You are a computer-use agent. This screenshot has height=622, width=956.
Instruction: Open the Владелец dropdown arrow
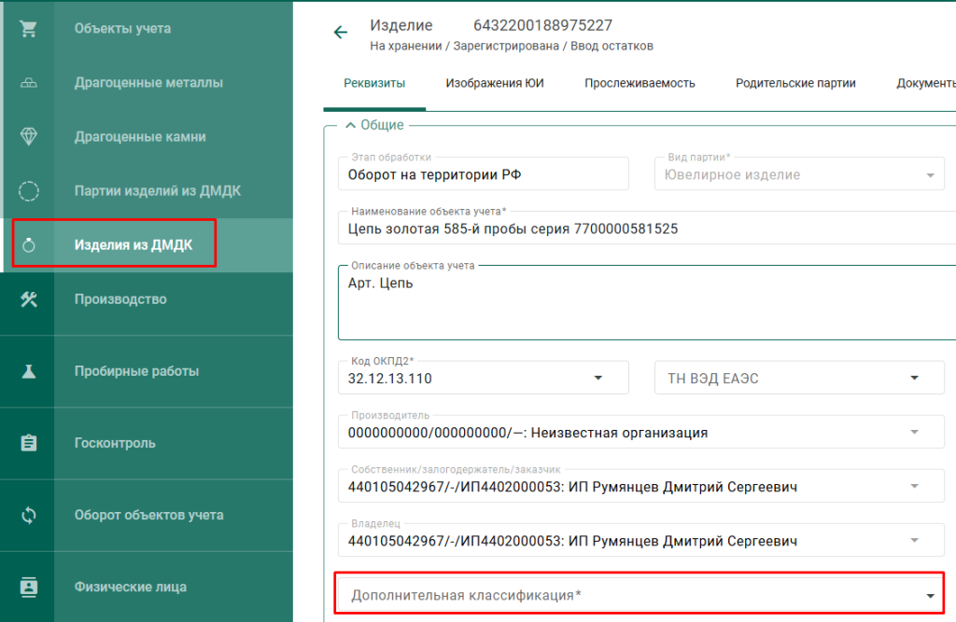[x=915, y=540]
